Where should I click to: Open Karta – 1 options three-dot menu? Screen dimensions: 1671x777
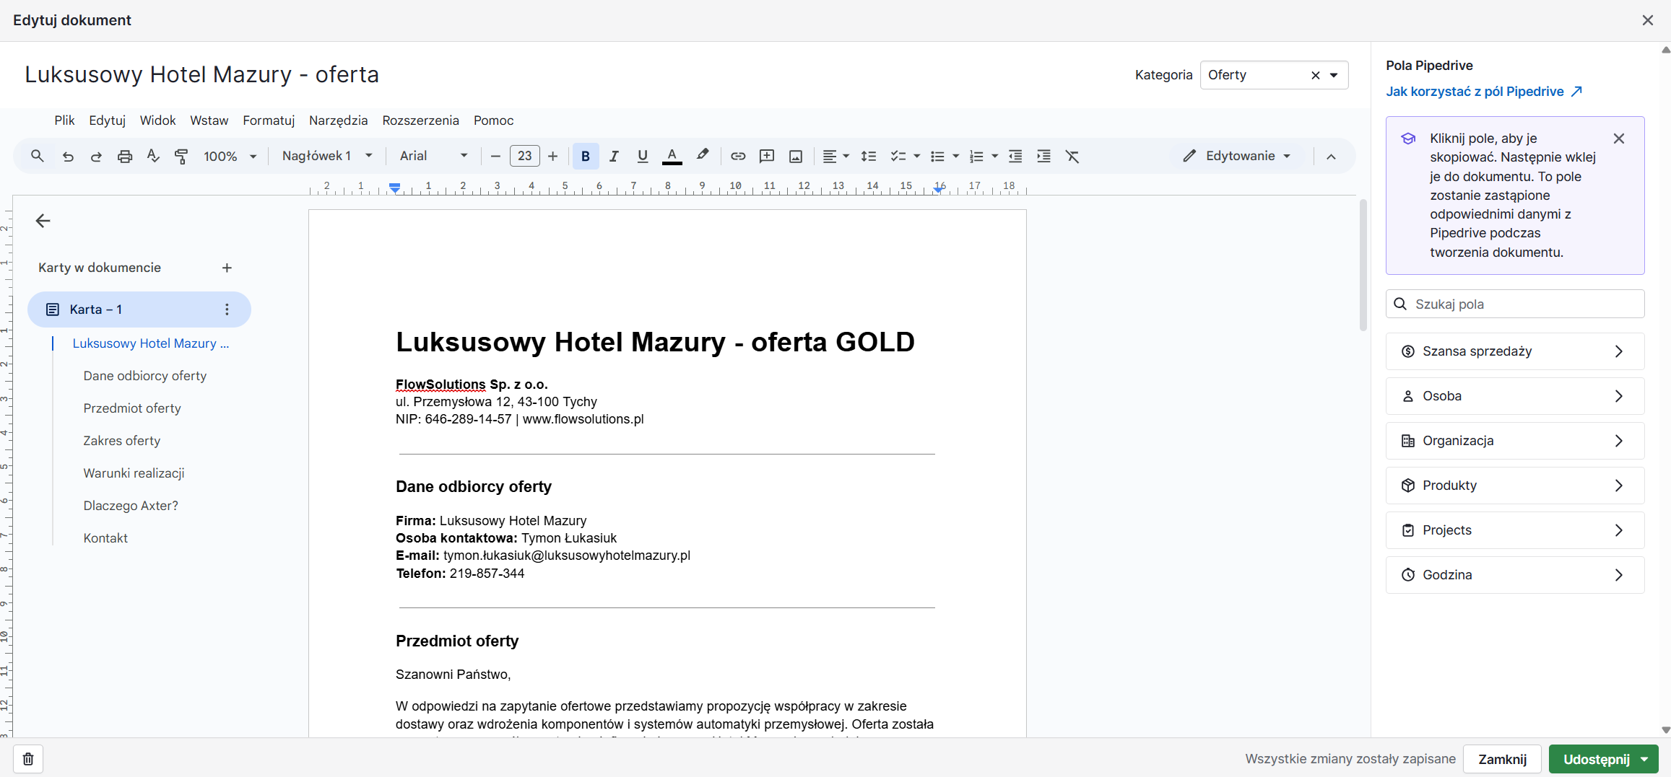tap(227, 310)
